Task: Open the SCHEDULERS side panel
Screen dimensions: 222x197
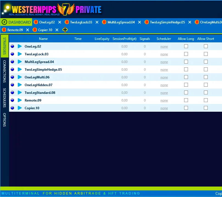Action: [5, 98]
